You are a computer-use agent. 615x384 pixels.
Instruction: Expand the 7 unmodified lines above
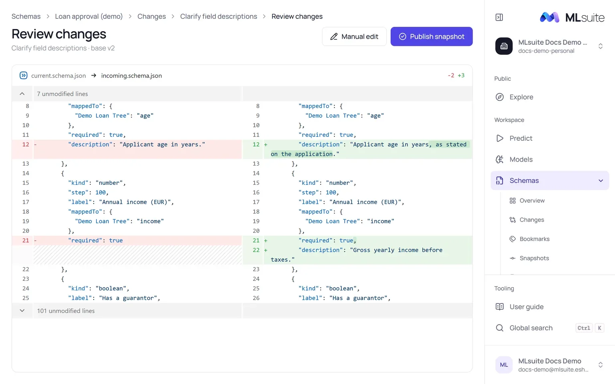click(22, 94)
